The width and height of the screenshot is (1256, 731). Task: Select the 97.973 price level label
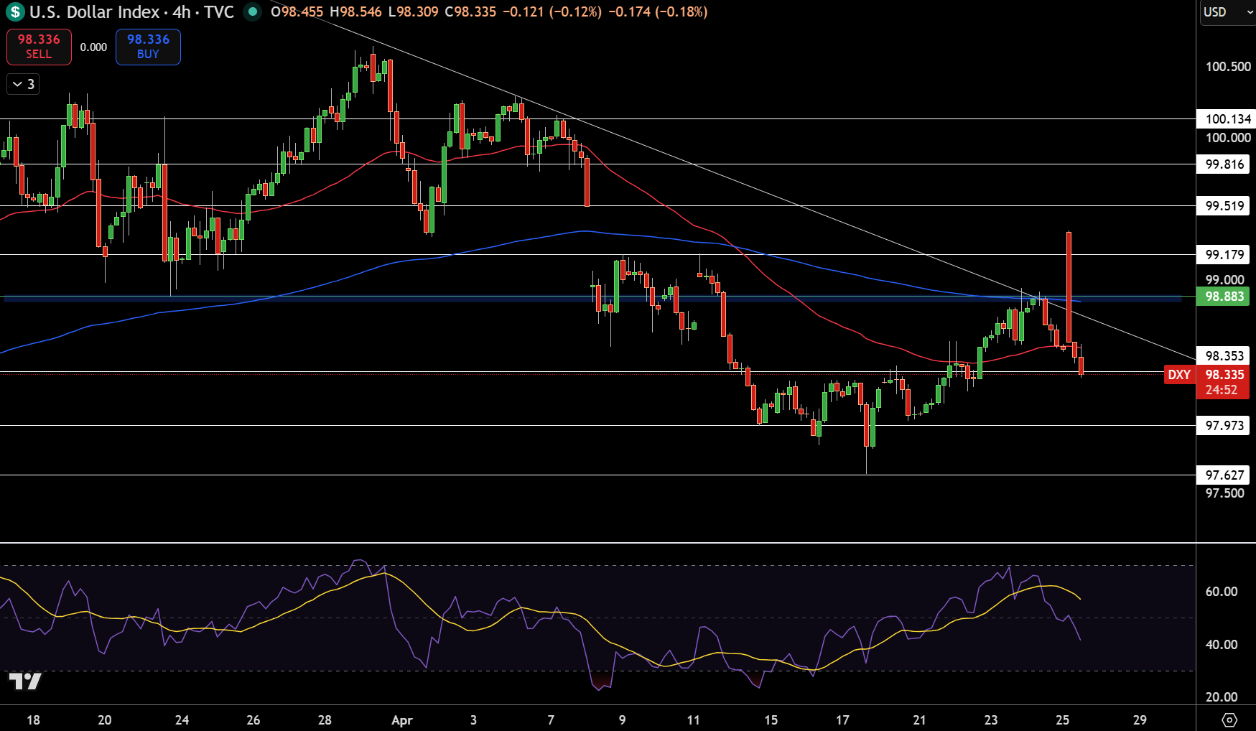pyautogui.click(x=1224, y=426)
